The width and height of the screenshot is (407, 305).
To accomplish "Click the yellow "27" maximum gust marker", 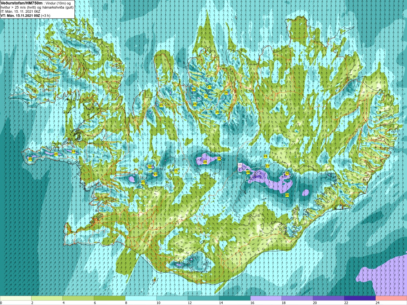I will click(x=209, y=87).
